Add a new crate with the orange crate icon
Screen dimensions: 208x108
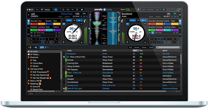click(29, 47)
